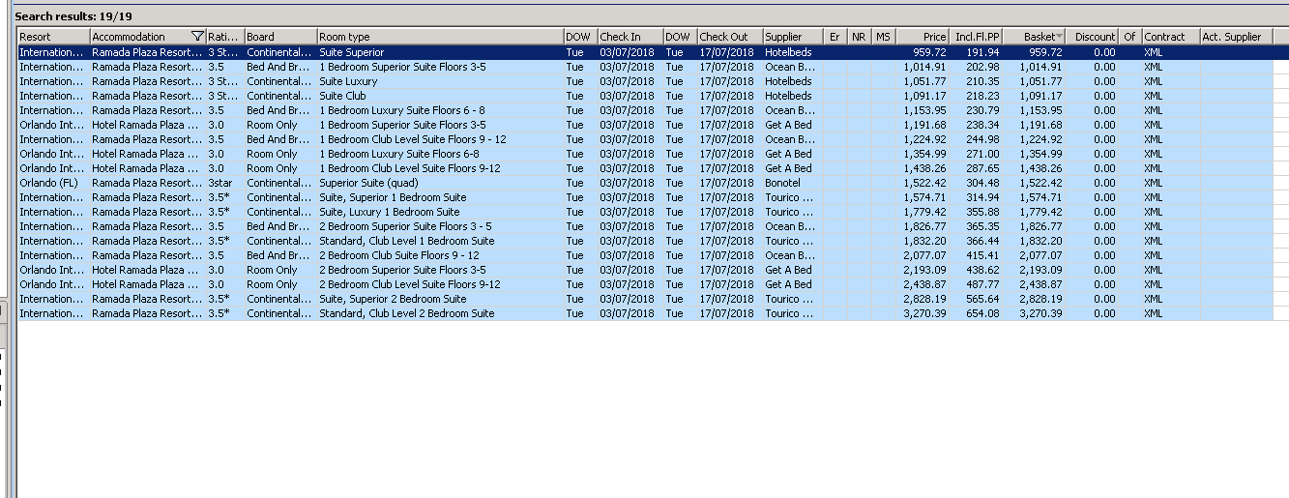The height and width of the screenshot is (498, 1289).
Task: Sort by the Check In column header
Action: (x=630, y=37)
